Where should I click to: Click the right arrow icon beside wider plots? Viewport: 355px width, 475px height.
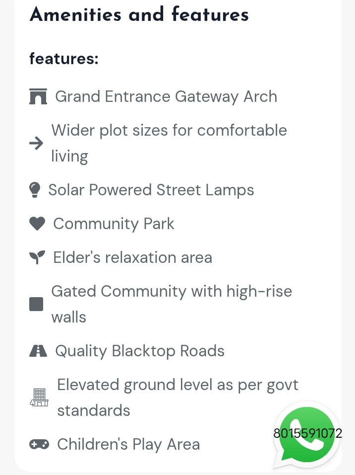[36, 144]
